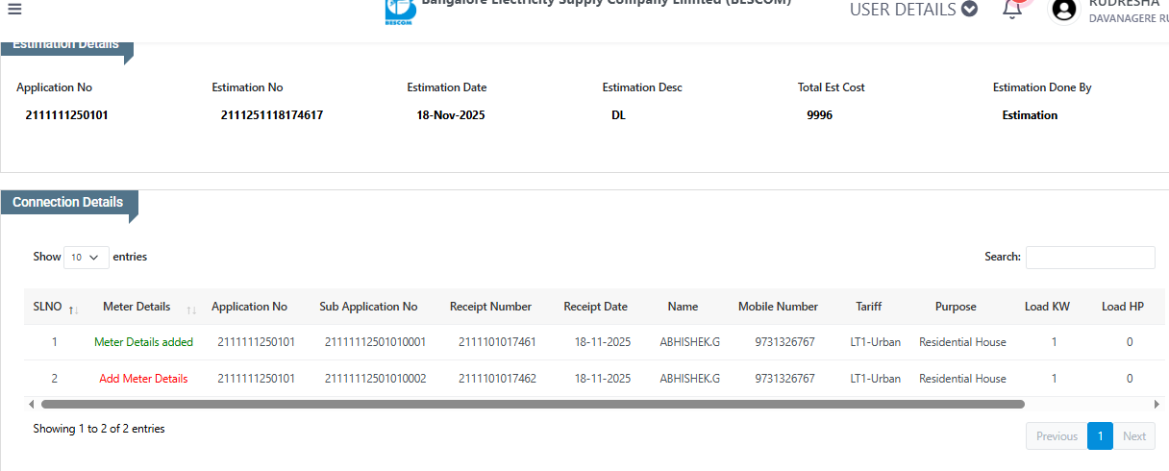
Task: Click the scrollbar left arrow
Action: [31, 405]
